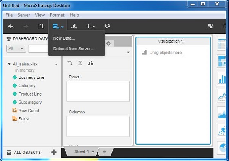Click the Undo arrow in toolbar
The image size is (229, 161).
(11, 26)
